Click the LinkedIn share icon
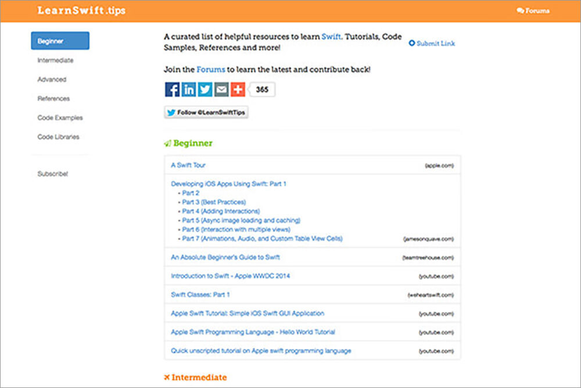The height and width of the screenshot is (388, 581). click(189, 90)
